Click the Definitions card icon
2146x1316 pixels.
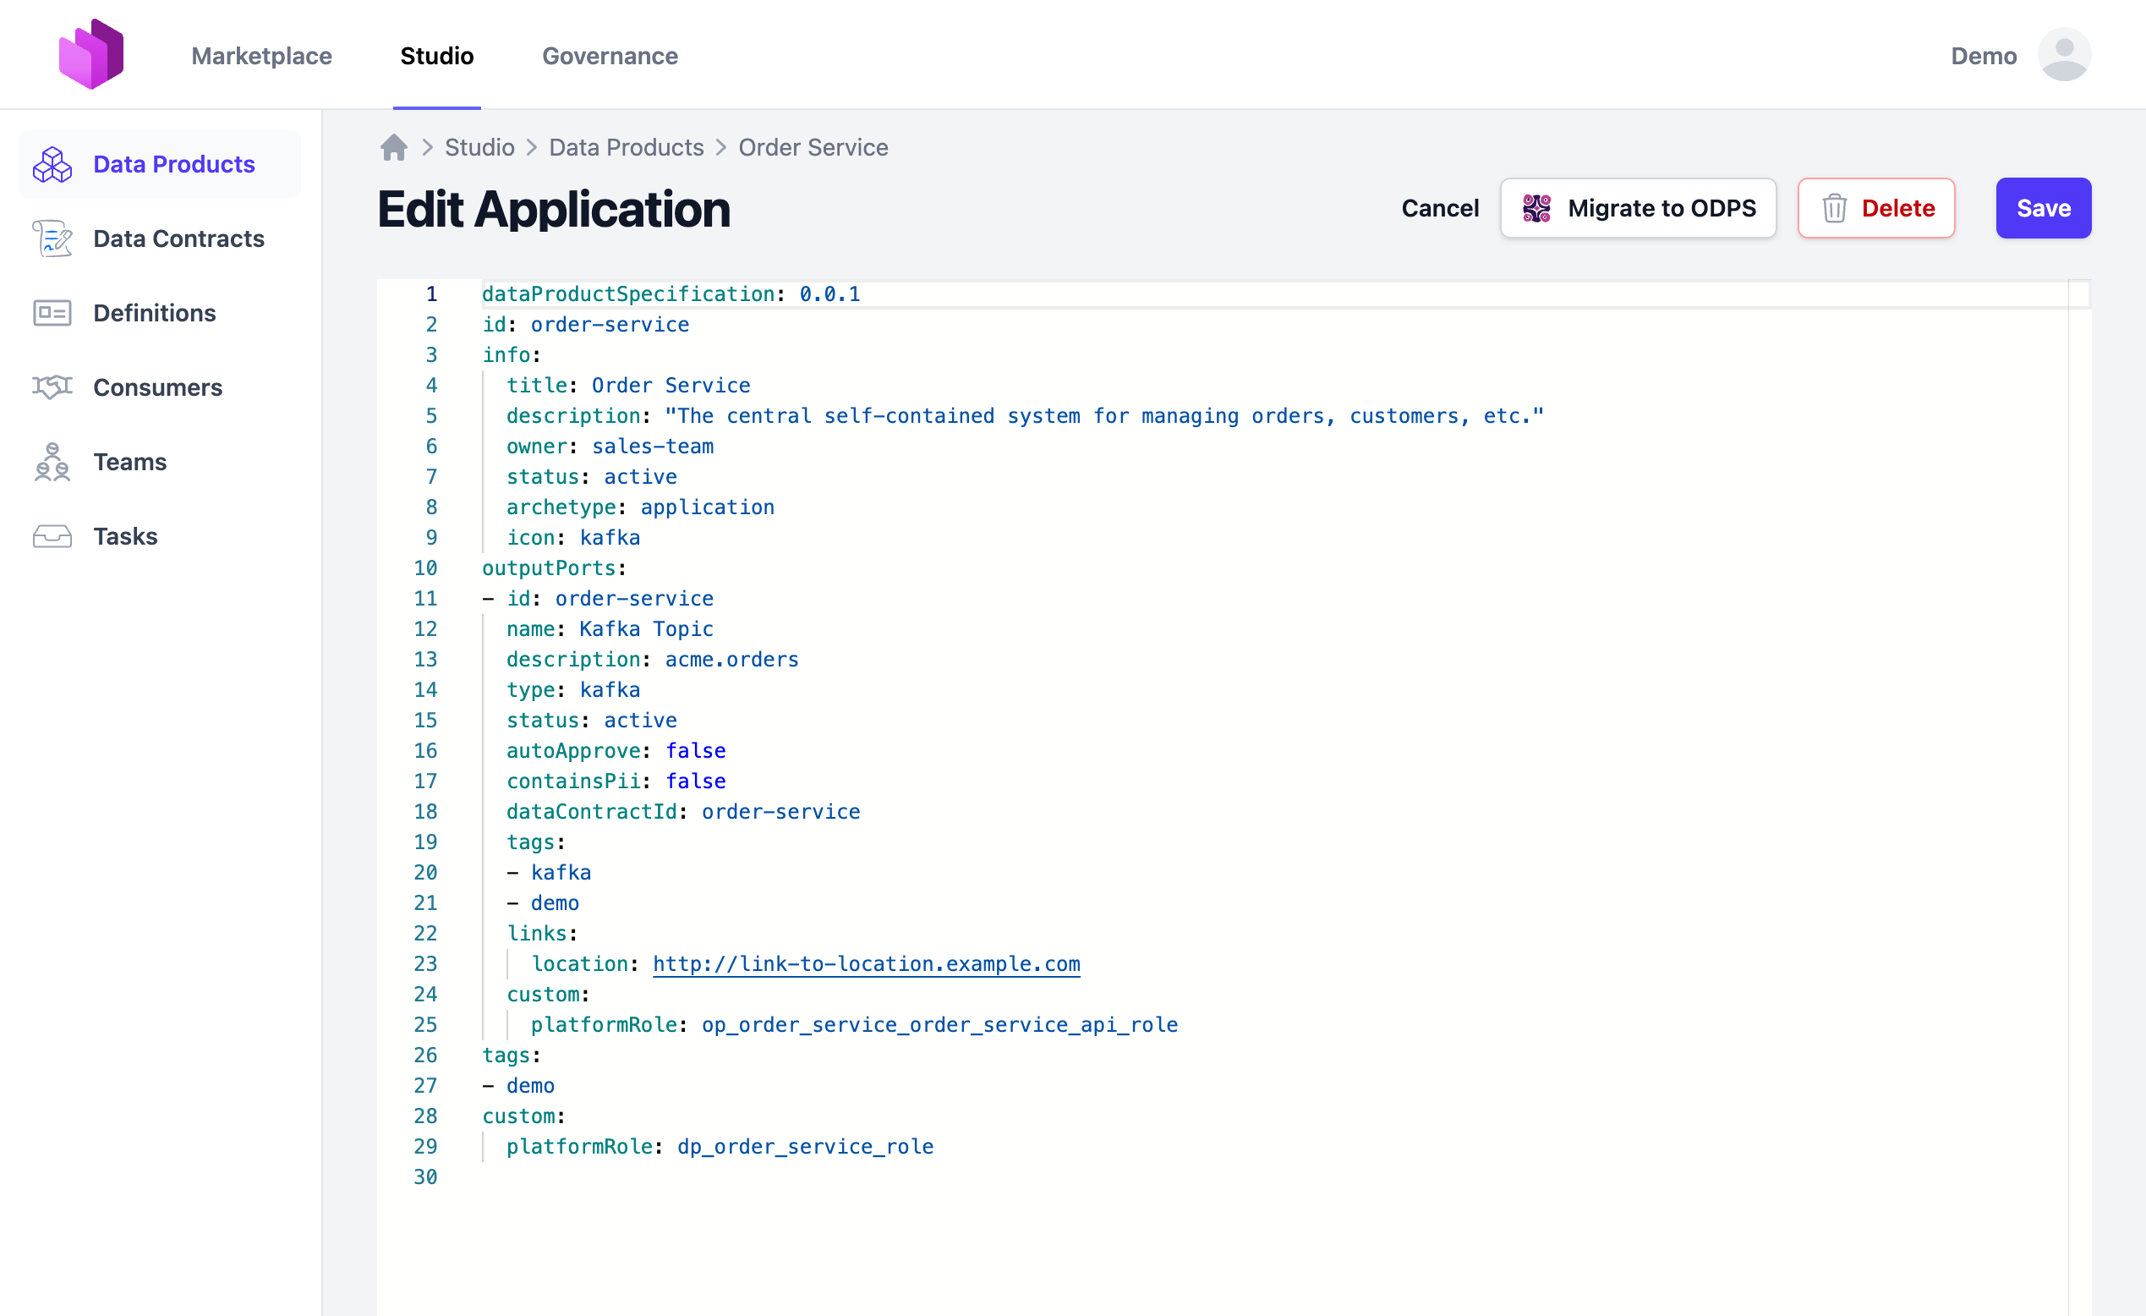point(52,313)
